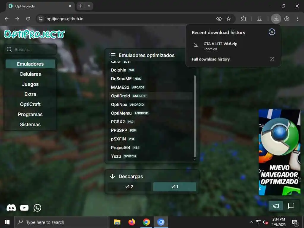Image resolution: width=304 pixels, height=228 pixels.
Task: Open a new browser tab
Action: (81, 6)
